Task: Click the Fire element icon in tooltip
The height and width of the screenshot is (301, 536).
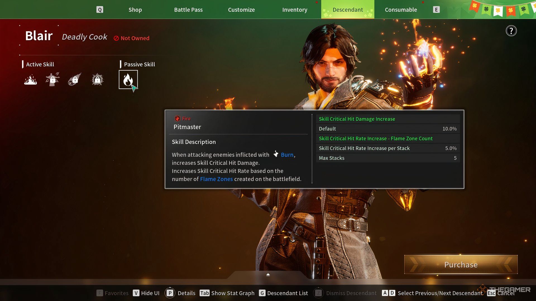Action: (177, 118)
